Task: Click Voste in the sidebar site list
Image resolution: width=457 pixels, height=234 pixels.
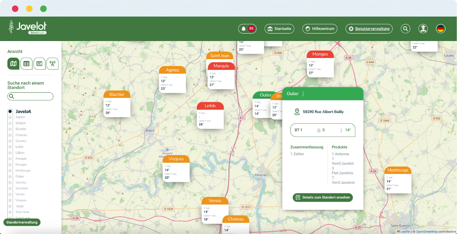Action: [20, 206]
